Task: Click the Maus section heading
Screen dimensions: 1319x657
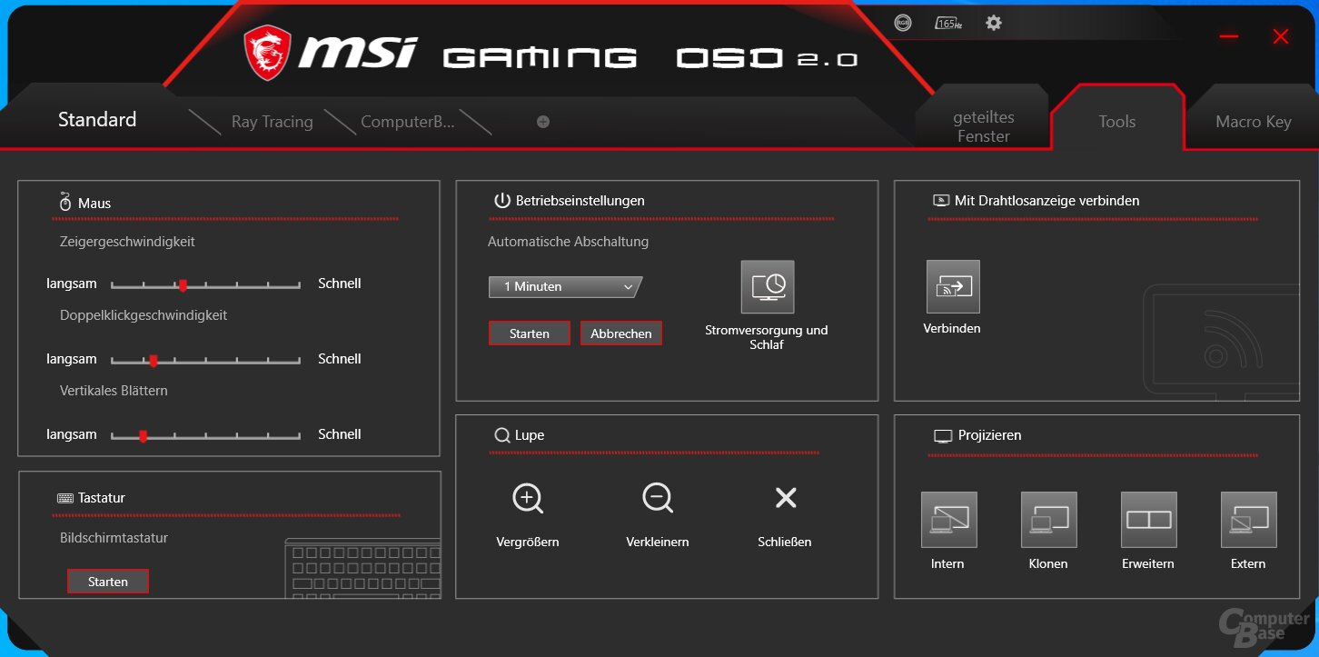Action: [x=84, y=204]
